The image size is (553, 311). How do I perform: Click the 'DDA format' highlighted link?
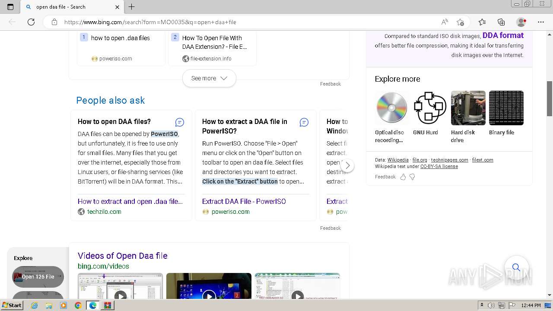pyautogui.click(x=503, y=35)
